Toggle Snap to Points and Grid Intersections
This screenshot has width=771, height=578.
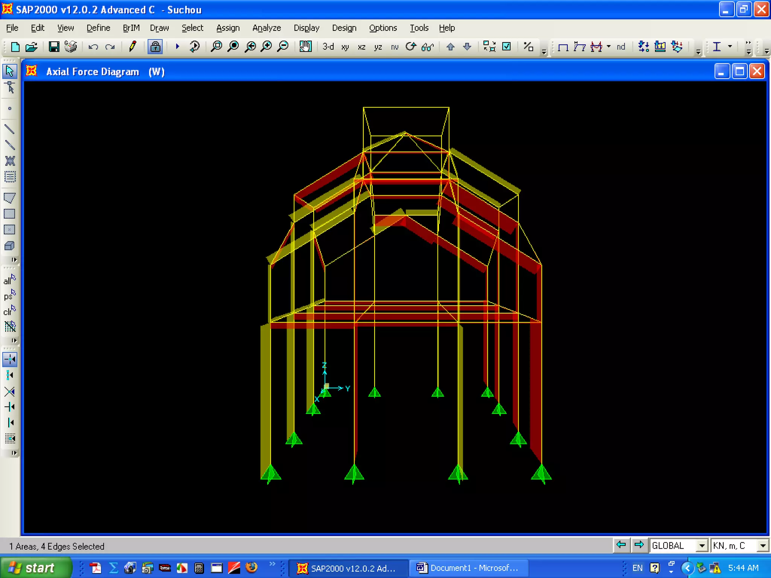10,359
